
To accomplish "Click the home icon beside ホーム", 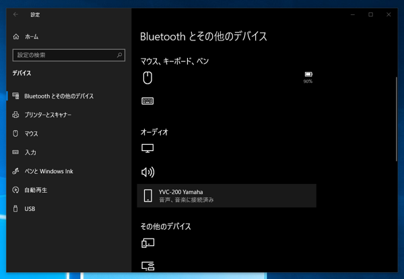I will pos(16,37).
